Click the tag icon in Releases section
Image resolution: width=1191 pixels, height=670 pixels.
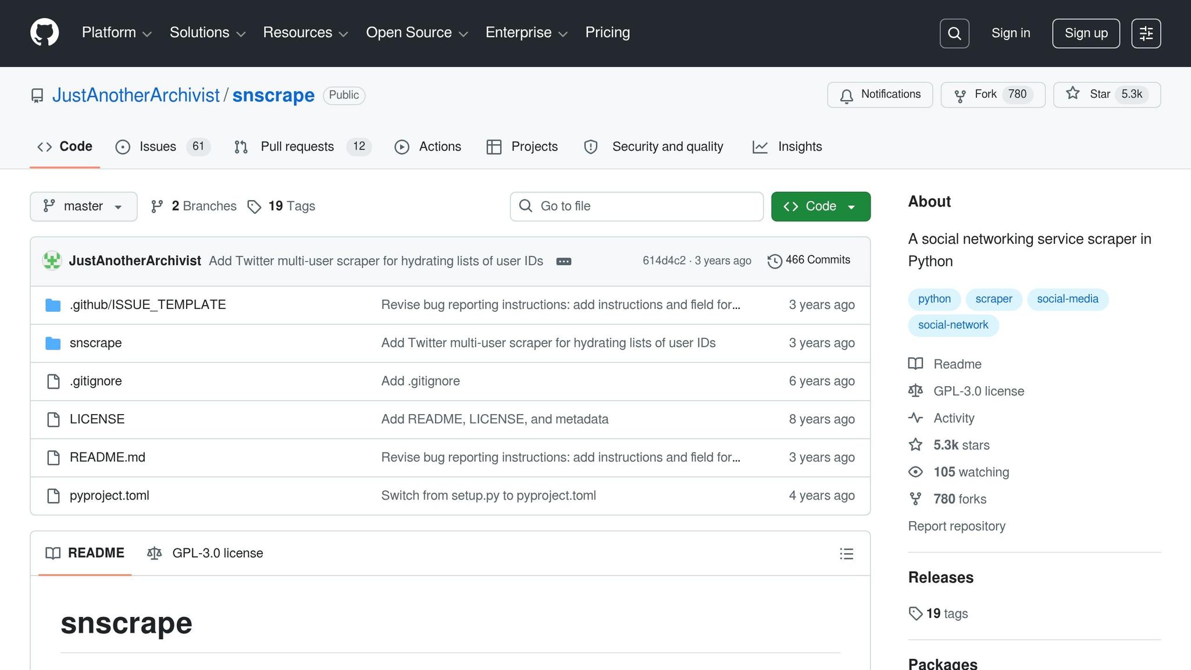(x=916, y=614)
